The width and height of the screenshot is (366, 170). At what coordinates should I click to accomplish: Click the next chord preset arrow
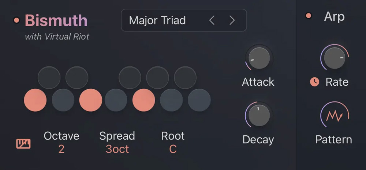tap(232, 20)
